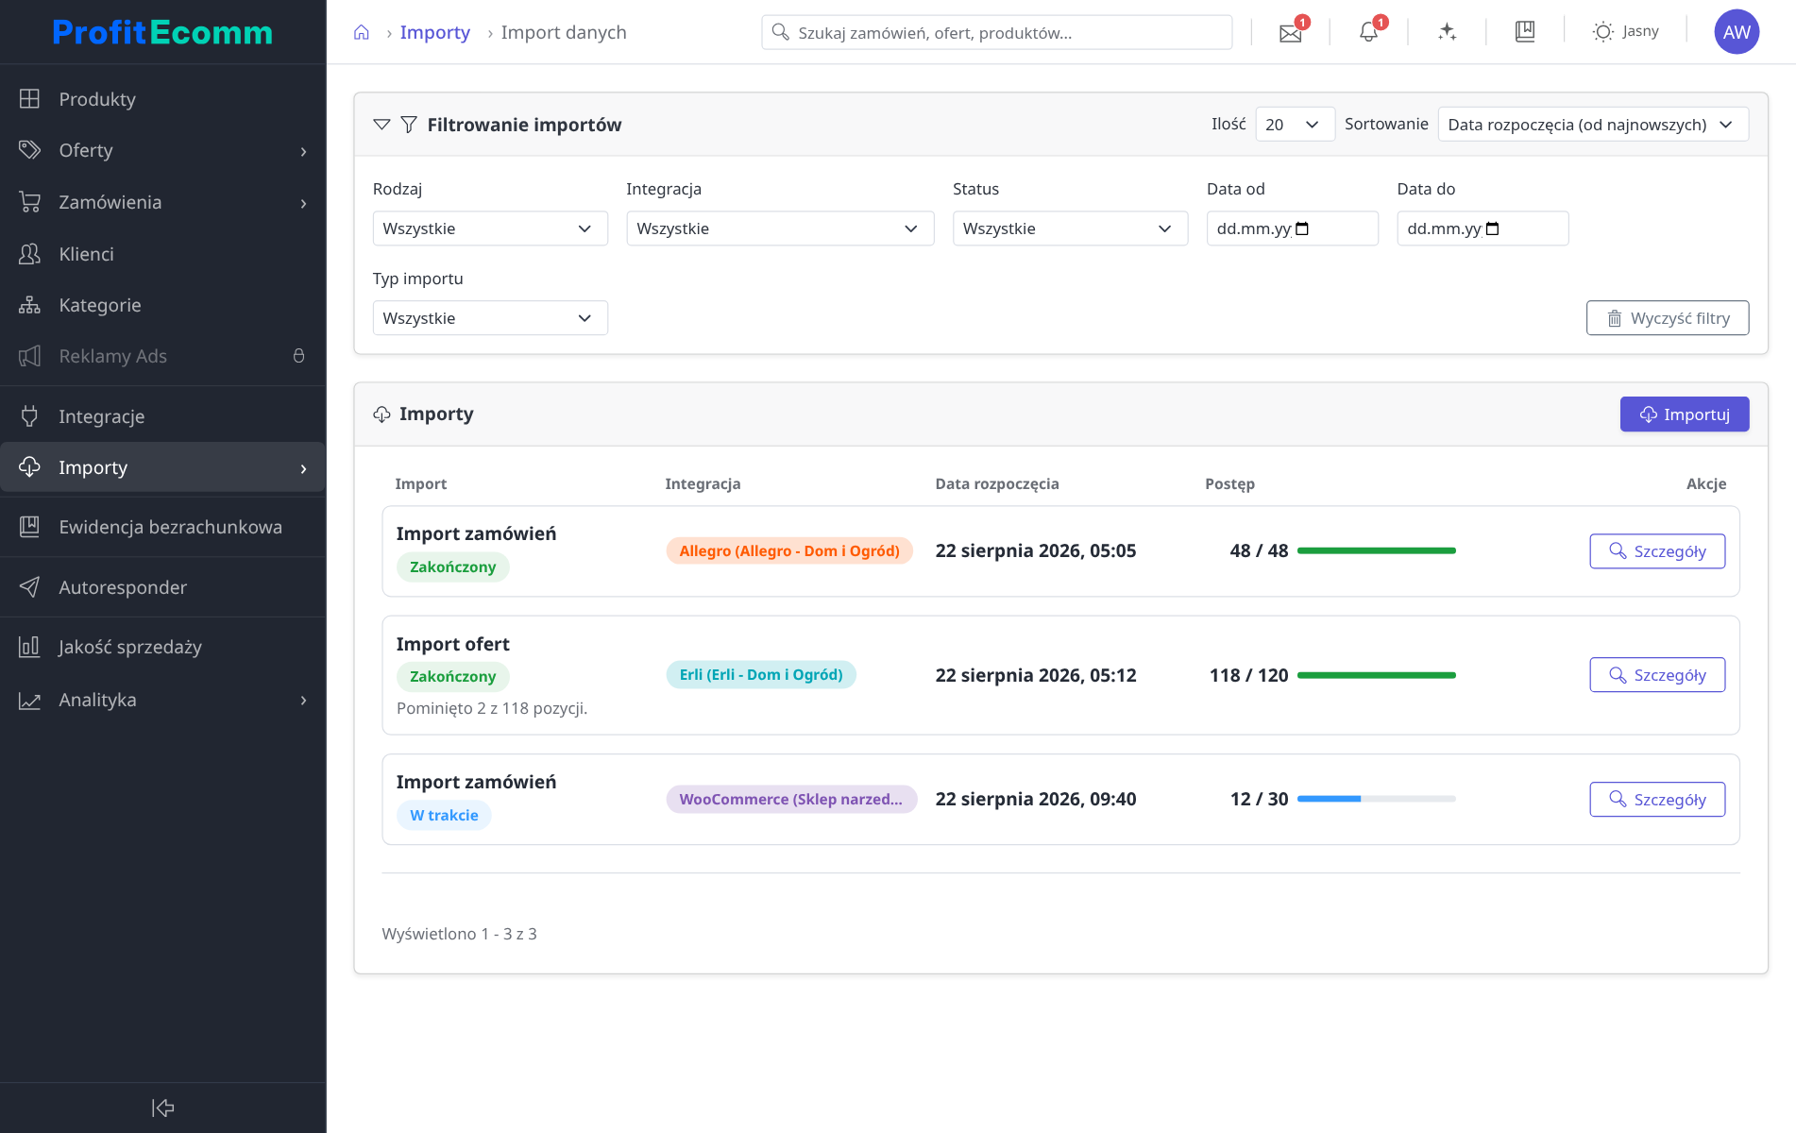Open the Sortowanie dropdown
This screenshot has height=1133, width=1813.
tap(1593, 125)
